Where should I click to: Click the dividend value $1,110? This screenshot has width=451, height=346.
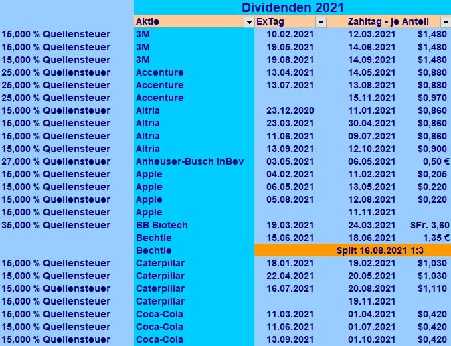click(x=432, y=288)
